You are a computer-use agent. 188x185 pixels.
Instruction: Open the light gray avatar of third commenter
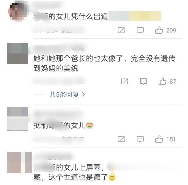pyautogui.click(x=18, y=119)
